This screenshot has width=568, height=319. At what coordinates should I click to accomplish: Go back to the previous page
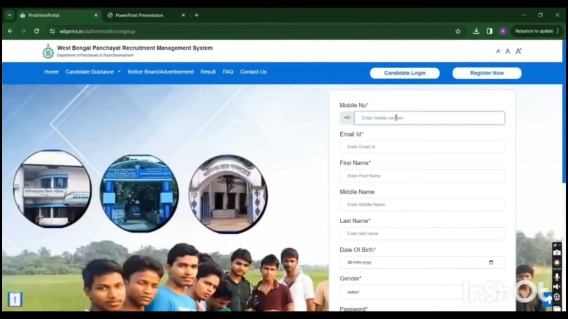[10, 31]
